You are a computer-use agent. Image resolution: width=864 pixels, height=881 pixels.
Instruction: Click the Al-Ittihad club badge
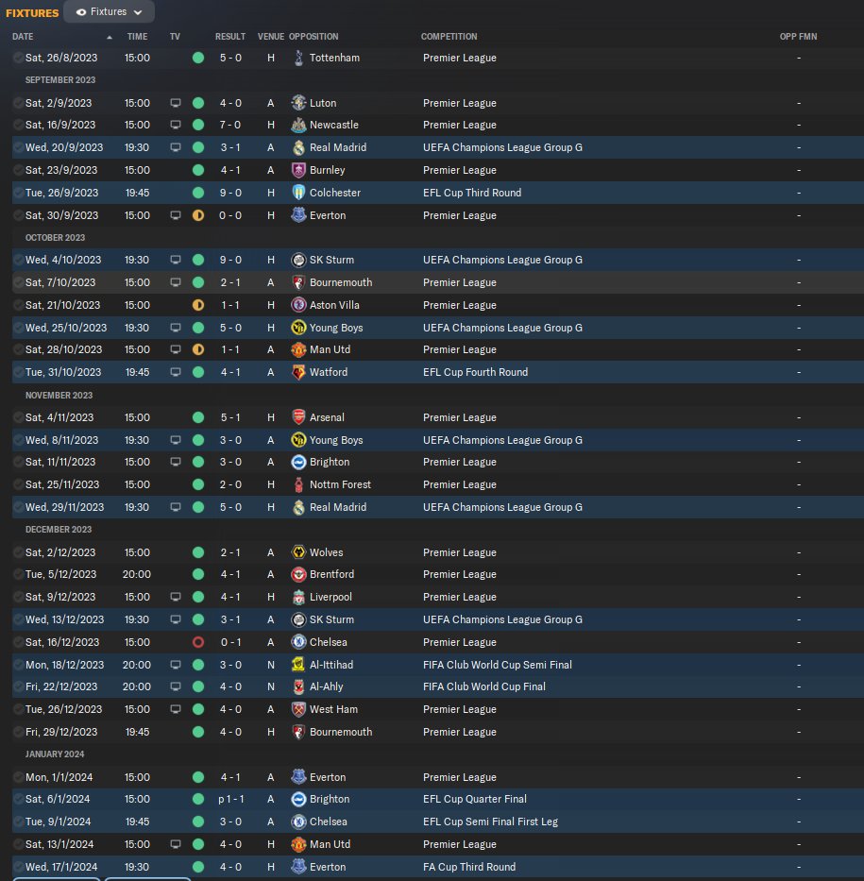(299, 665)
